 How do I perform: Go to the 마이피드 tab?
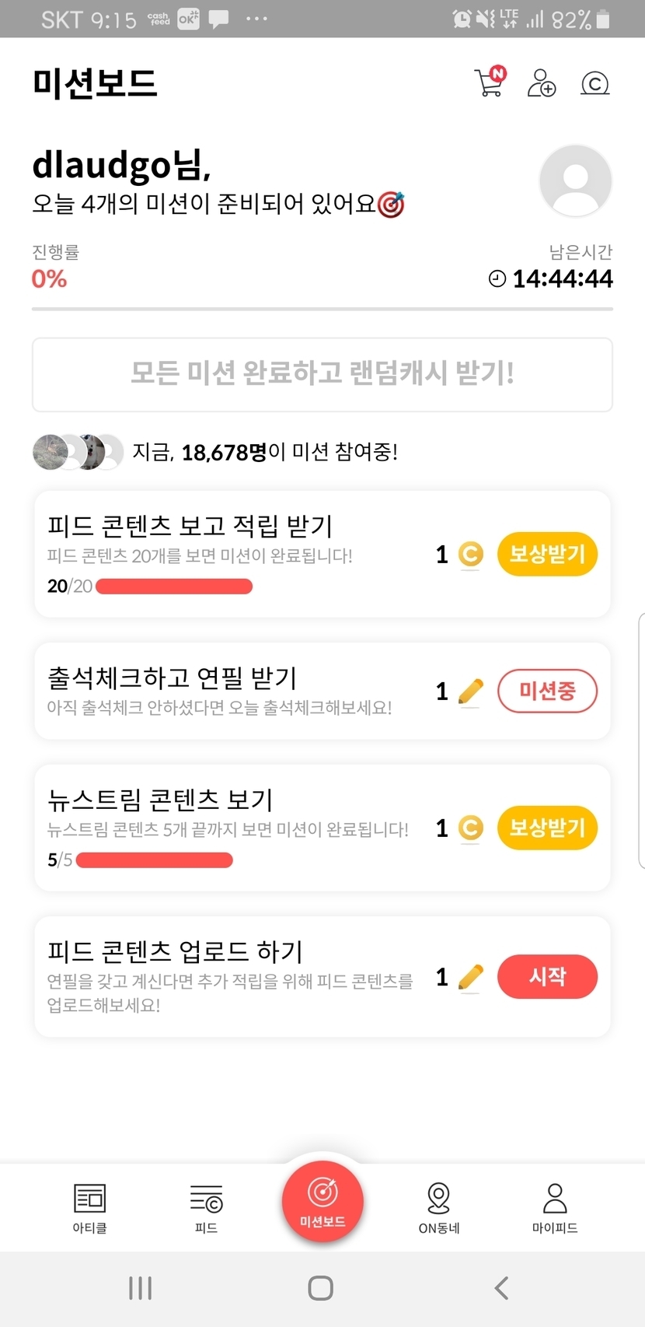(x=555, y=1206)
